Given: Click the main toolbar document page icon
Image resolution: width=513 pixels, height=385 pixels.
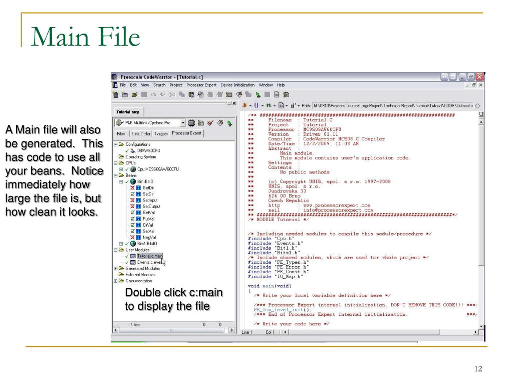Looking at the screenshot, I should [x=277, y=95].
